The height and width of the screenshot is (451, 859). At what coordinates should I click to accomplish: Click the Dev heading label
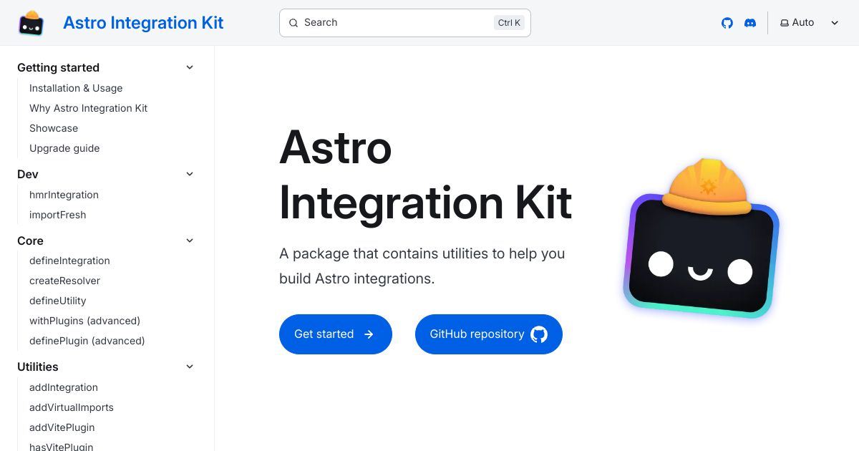tap(28, 174)
